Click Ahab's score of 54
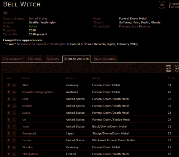 [169, 85]
